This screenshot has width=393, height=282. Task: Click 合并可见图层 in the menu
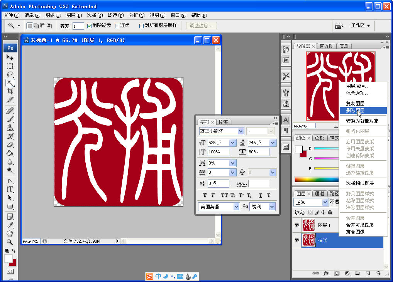360,225
